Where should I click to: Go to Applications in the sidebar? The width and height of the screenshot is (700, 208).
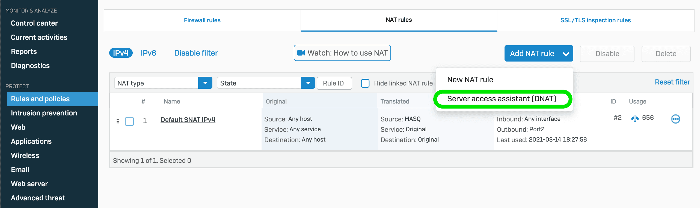31,141
